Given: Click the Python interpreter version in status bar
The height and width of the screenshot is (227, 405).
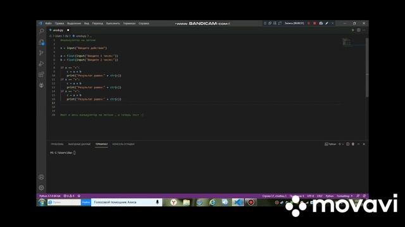Looking at the screenshot, I should (x=49, y=196).
